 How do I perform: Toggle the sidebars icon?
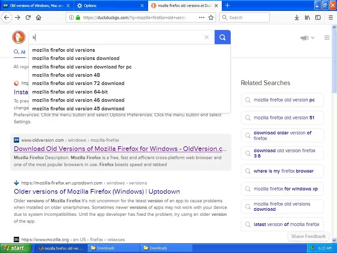point(318,17)
